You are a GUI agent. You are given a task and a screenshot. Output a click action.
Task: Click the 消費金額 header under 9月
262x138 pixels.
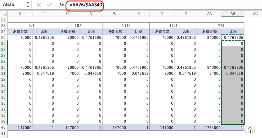tap(20, 32)
